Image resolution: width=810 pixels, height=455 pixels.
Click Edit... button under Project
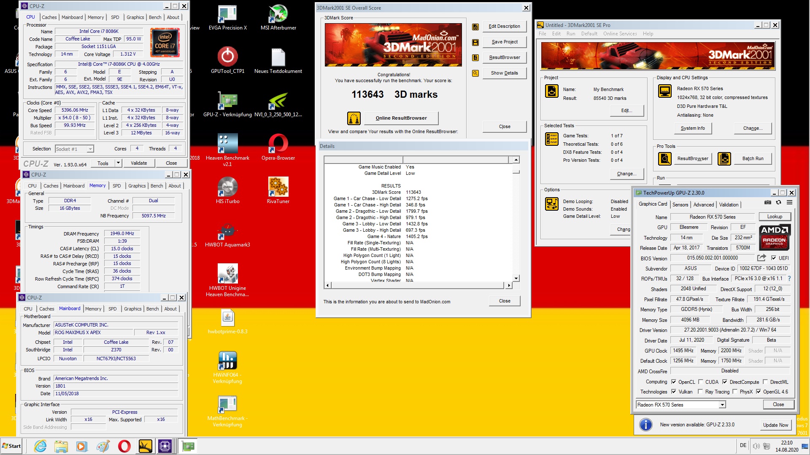626,110
